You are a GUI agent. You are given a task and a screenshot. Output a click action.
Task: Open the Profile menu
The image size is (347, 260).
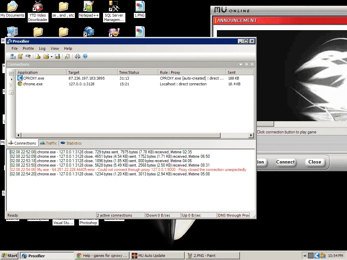(x=28, y=48)
